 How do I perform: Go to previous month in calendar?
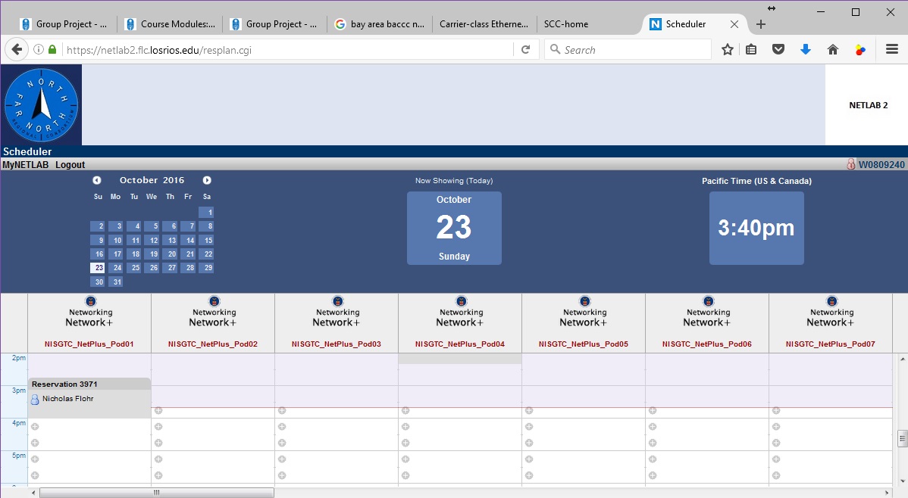pos(97,180)
